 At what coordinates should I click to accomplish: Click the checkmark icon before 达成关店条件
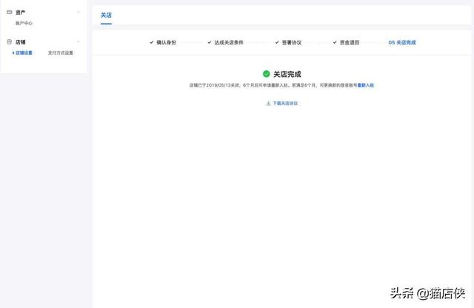click(209, 43)
